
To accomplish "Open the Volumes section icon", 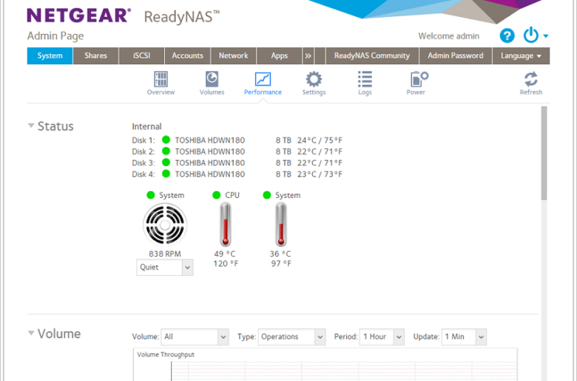I will pyautogui.click(x=212, y=83).
